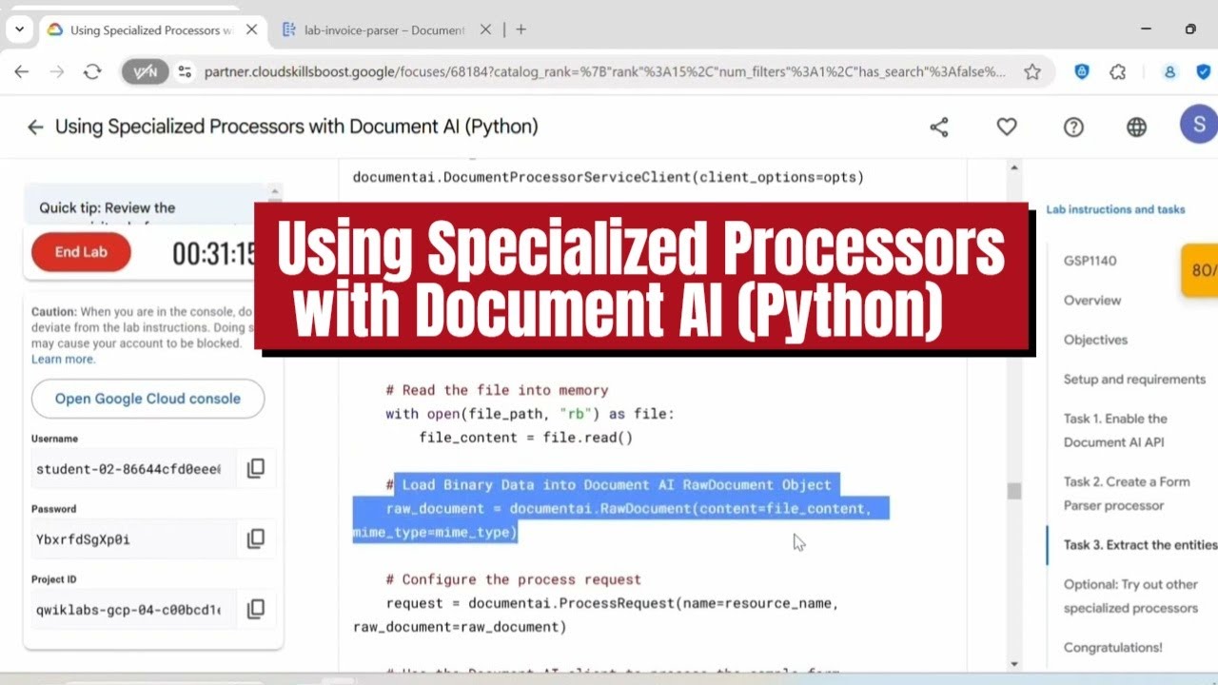This screenshot has width=1218, height=685.
Task: Go to Optional Try out other processors
Action: click(1131, 596)
